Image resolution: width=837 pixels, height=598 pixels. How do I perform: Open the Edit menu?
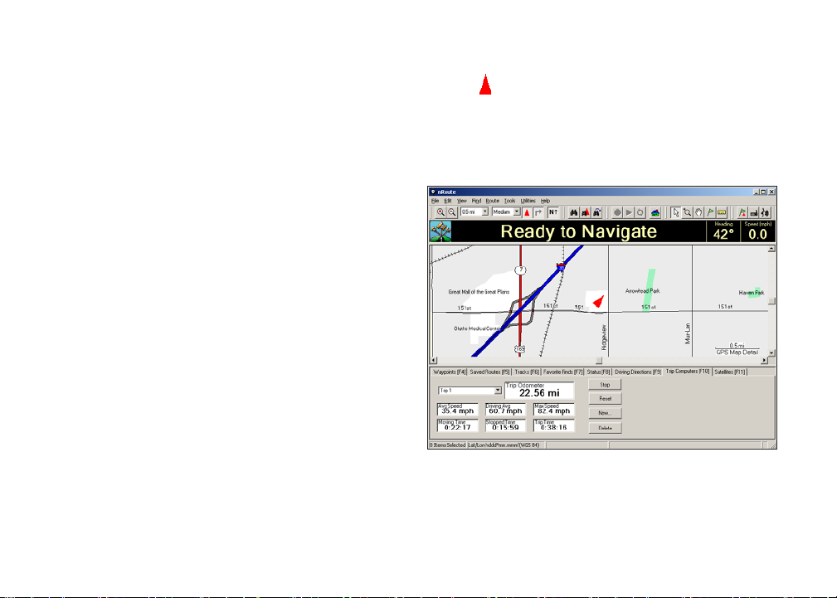[x=448, y=201]
